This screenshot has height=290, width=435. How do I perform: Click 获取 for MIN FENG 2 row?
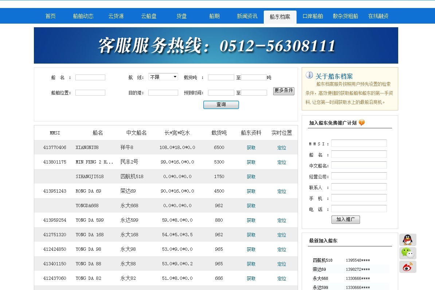(x=251, y=162)
